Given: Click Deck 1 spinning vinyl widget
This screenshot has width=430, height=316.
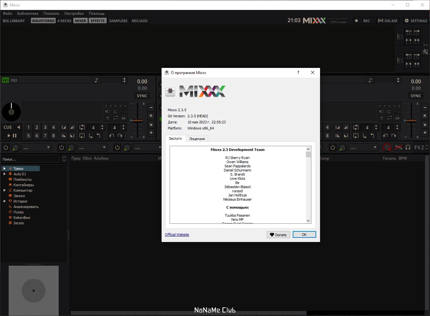Looking at the screenshot, I should [x=11, y=112].
